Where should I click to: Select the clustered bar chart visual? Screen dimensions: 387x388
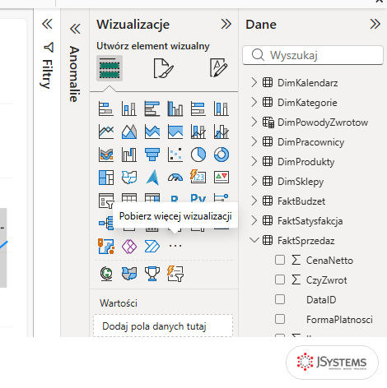(x=152, y=109)
